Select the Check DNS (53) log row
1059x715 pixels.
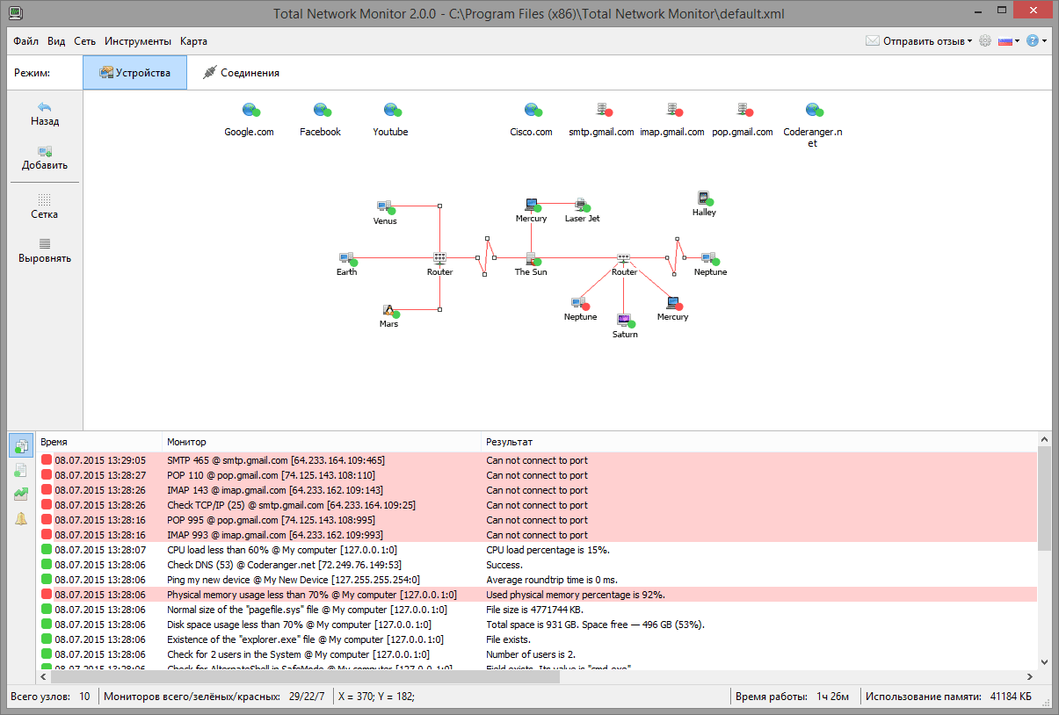[537, 565]
